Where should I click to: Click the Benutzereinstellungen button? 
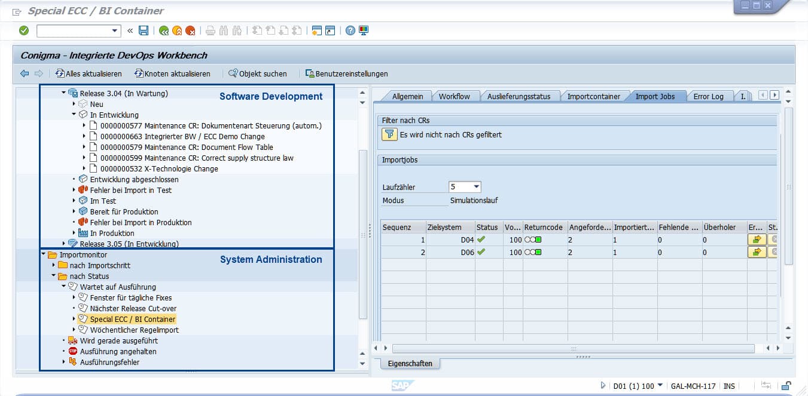[x=346, y=73]
